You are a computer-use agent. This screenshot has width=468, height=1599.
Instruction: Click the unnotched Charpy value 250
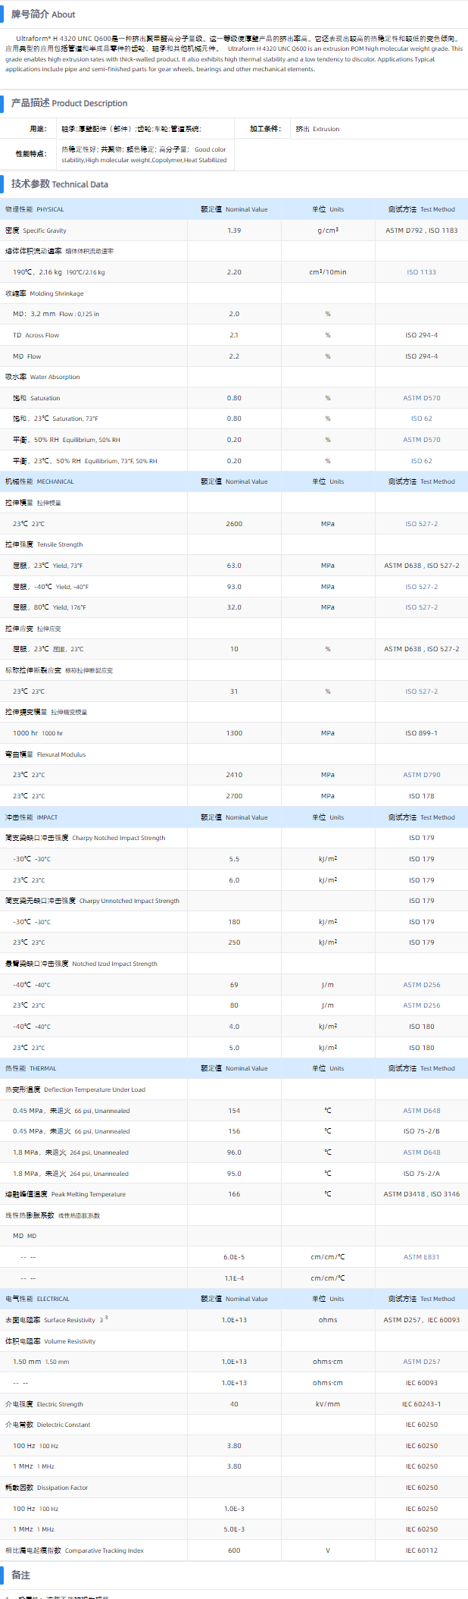[234, 942]
